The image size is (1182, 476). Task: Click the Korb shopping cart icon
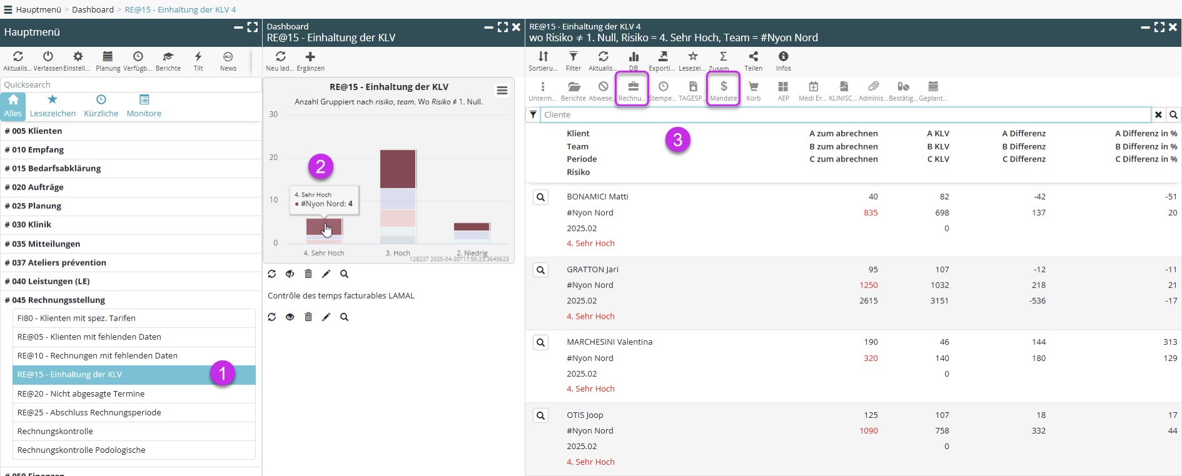(753, 88)
